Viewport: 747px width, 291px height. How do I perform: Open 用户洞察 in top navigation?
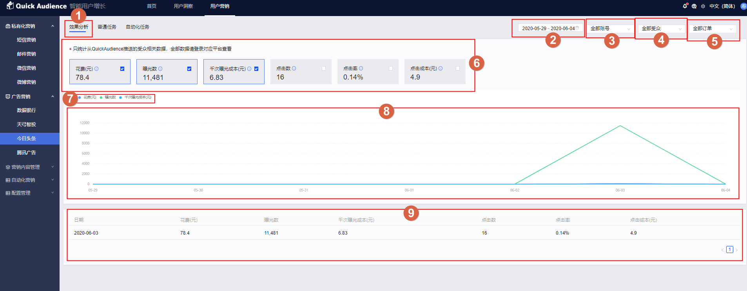click(x=183, y=6)
